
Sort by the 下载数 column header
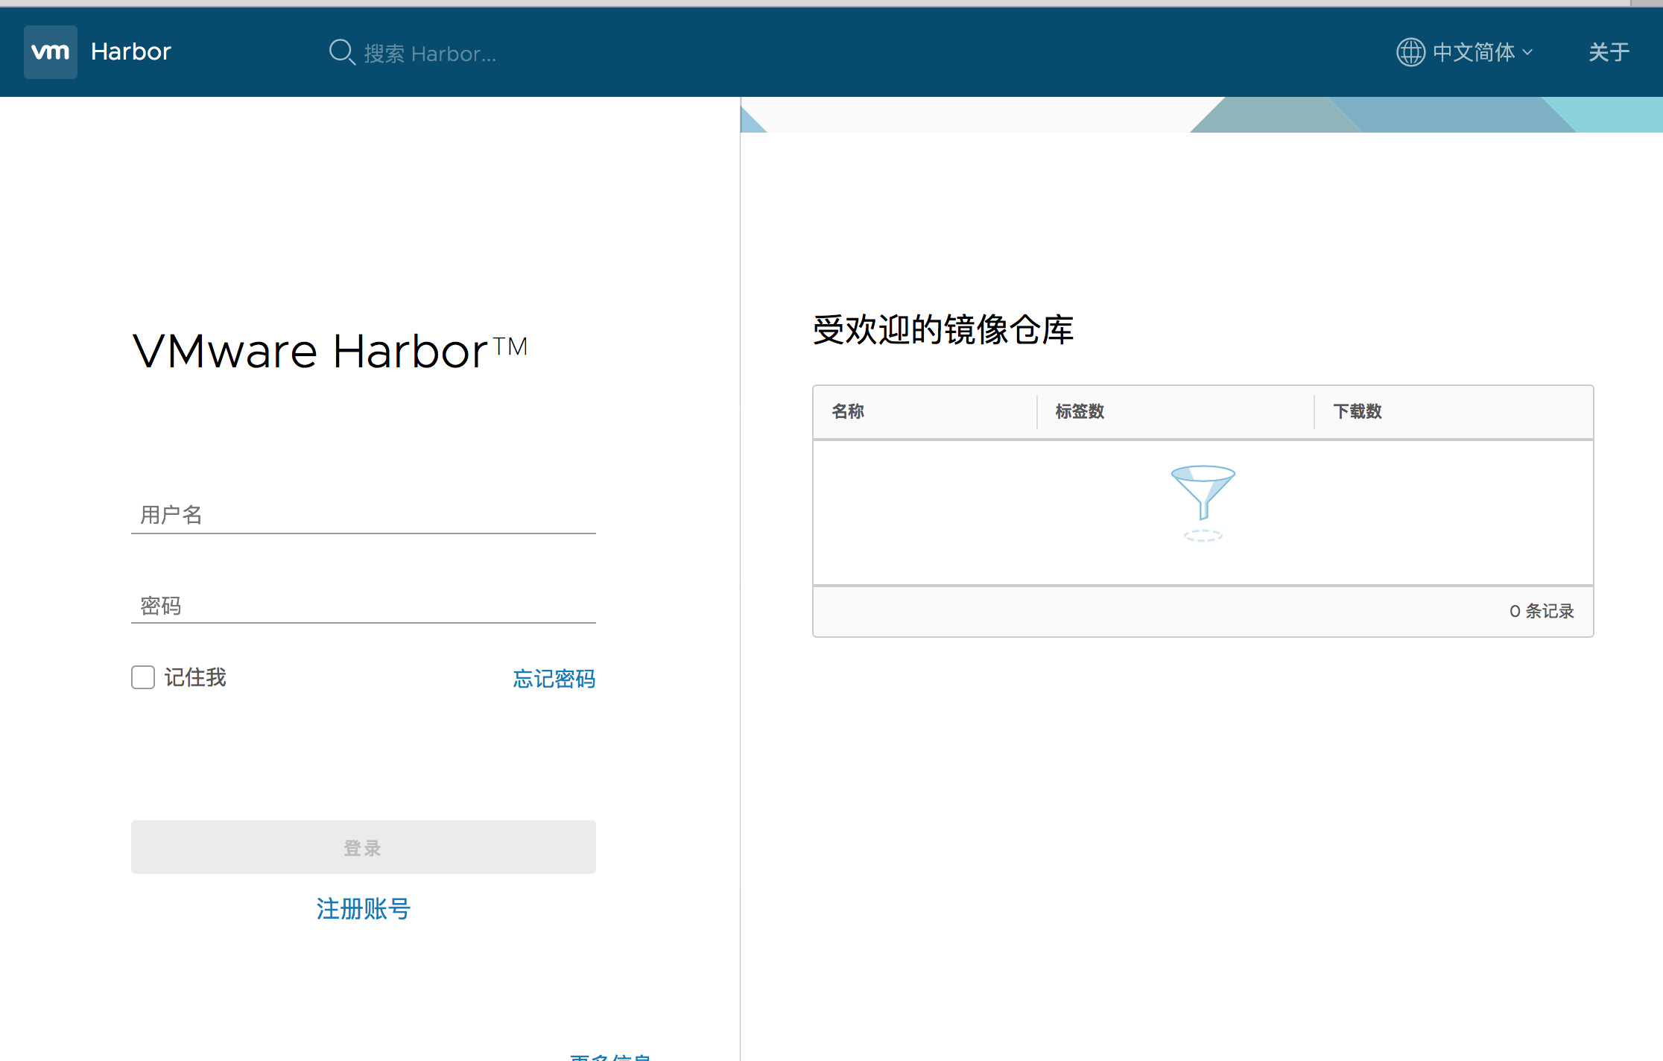coord(1358,411)
